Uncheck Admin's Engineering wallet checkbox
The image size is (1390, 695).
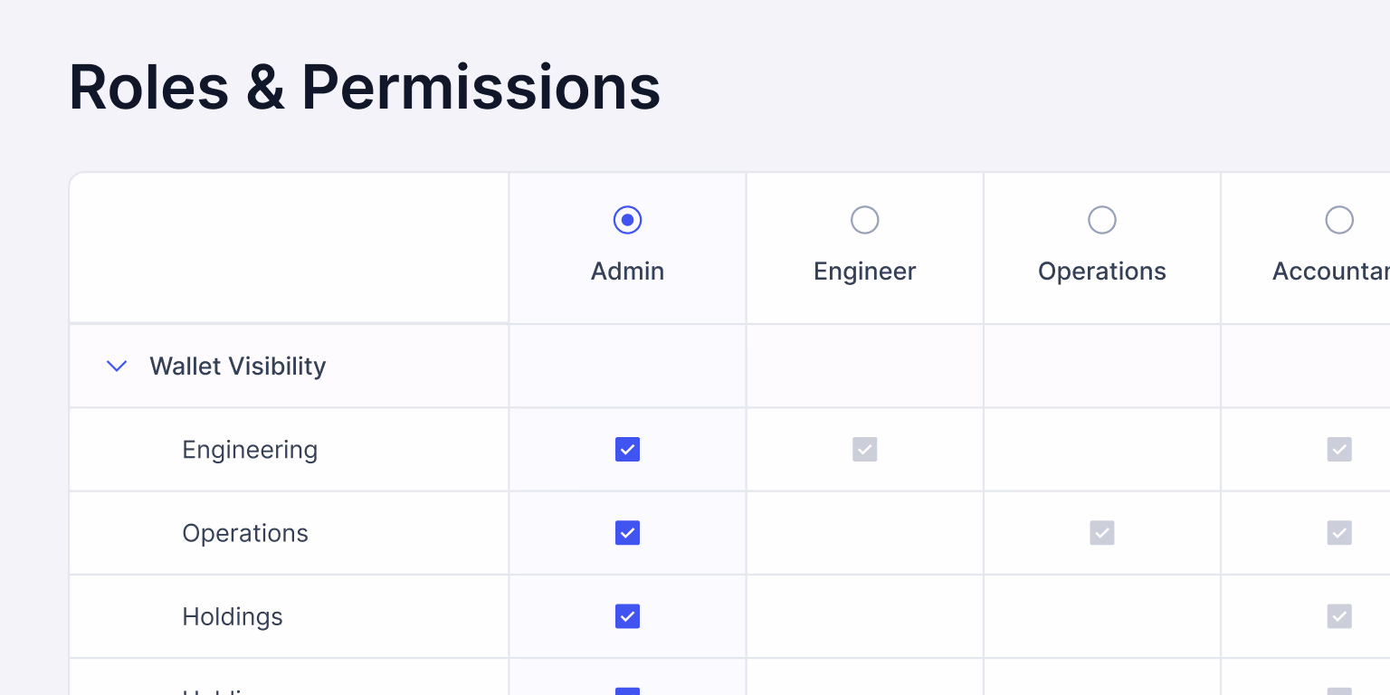pyautogui.click(x=627, y=450)
